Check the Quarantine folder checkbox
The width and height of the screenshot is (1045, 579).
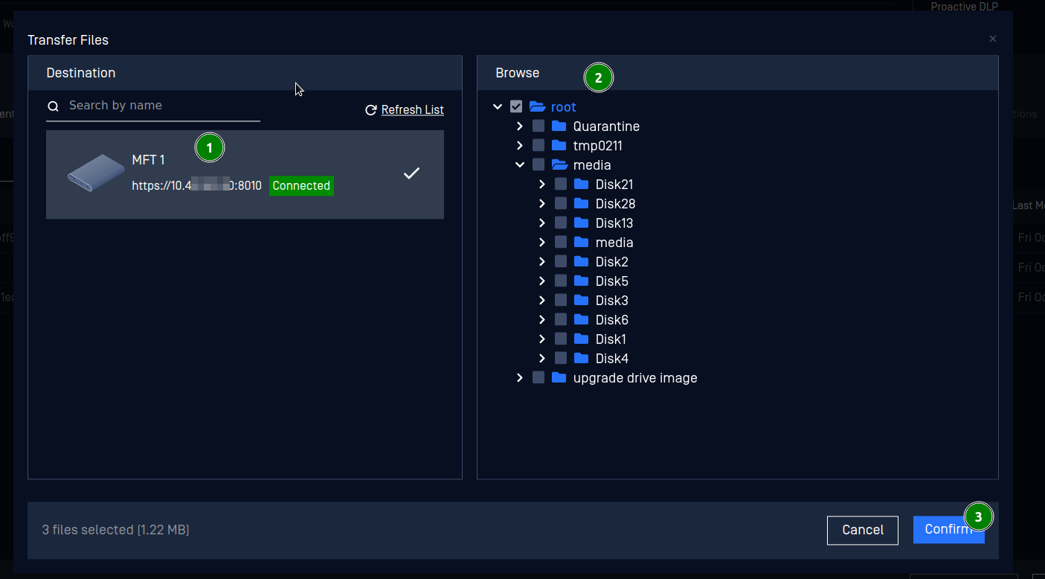[x=538, y=127]
